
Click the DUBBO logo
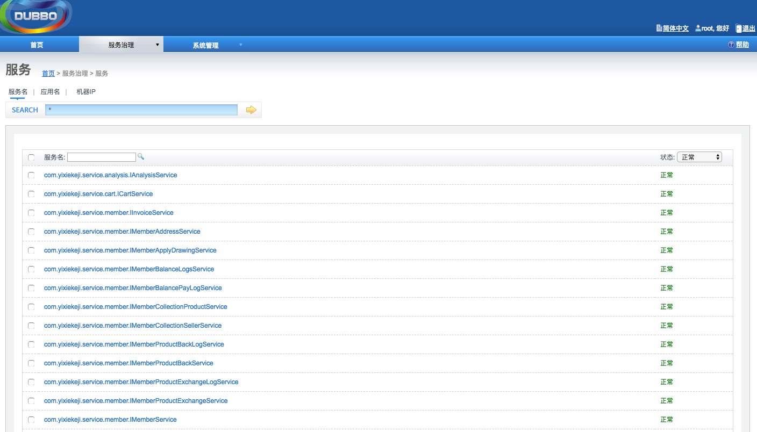[35, 16]
